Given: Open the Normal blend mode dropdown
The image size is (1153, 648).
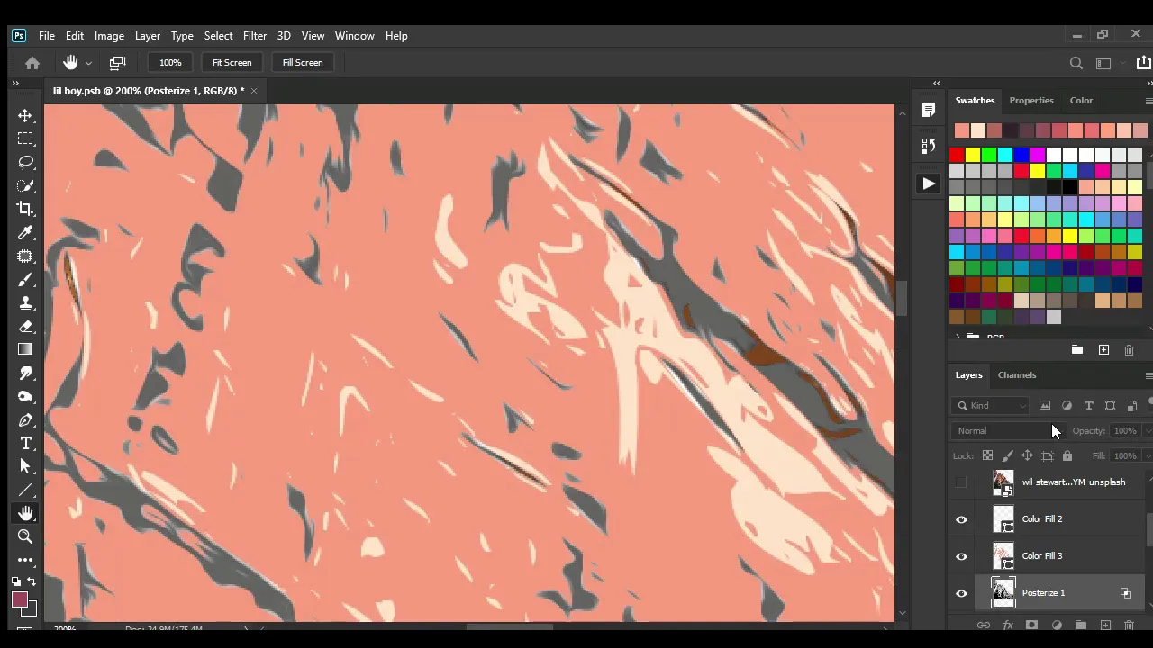Looking at the screenshot, I should tap(1008, 431).
